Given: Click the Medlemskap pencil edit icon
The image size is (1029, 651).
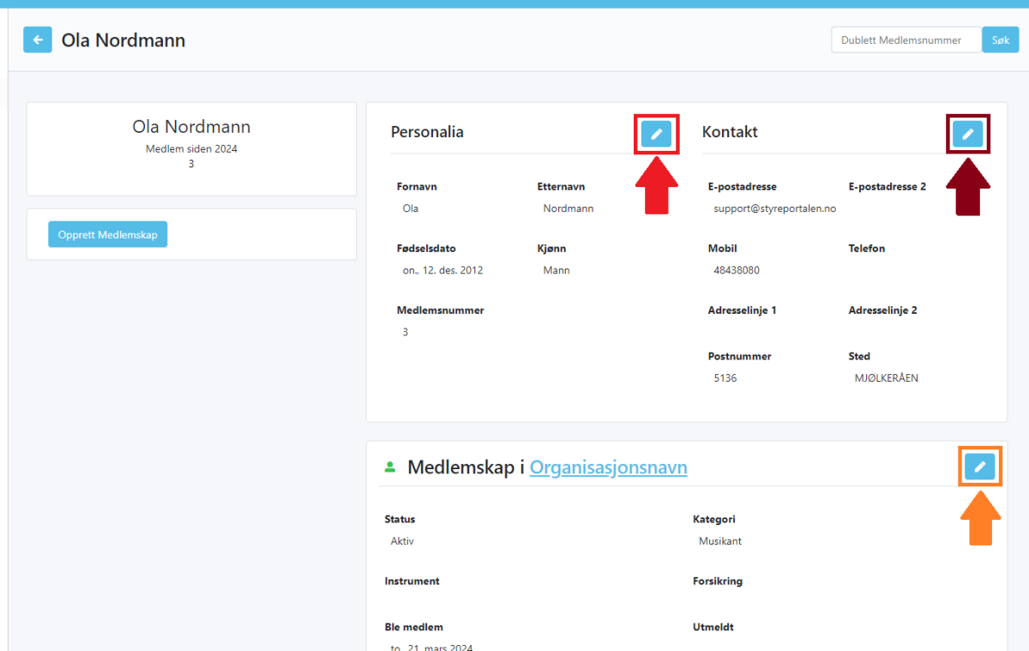Looking at the screenshot, I should (979, 467).
